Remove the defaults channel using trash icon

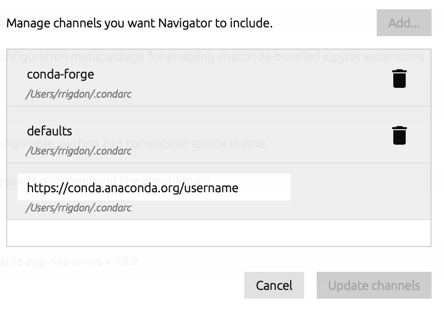[399, 135]
